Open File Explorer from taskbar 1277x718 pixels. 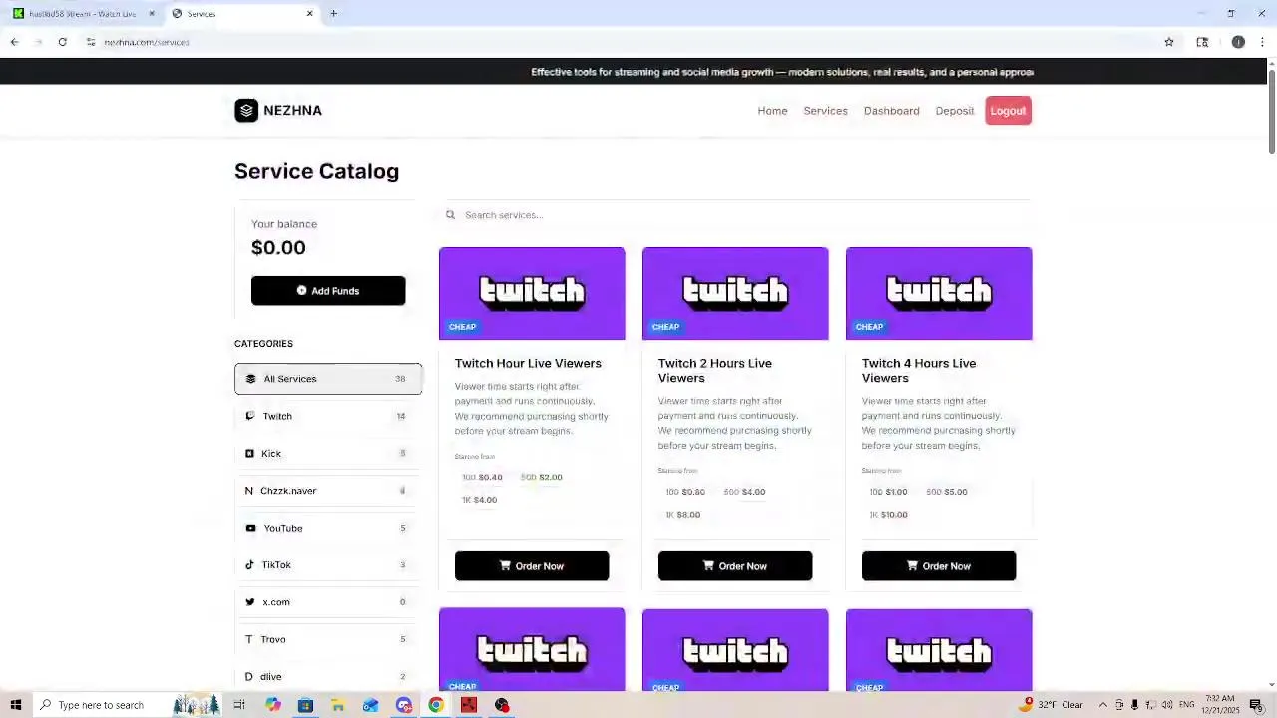click(x=338, y=705)
